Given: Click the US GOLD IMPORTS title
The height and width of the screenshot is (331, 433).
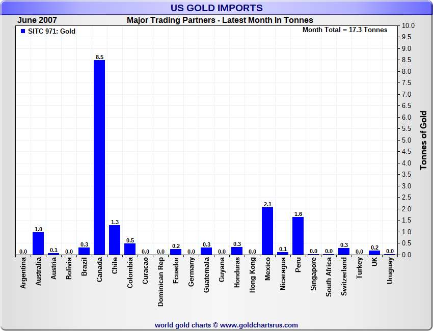Looking at the screenshot, I should click(x=216, y=8).
